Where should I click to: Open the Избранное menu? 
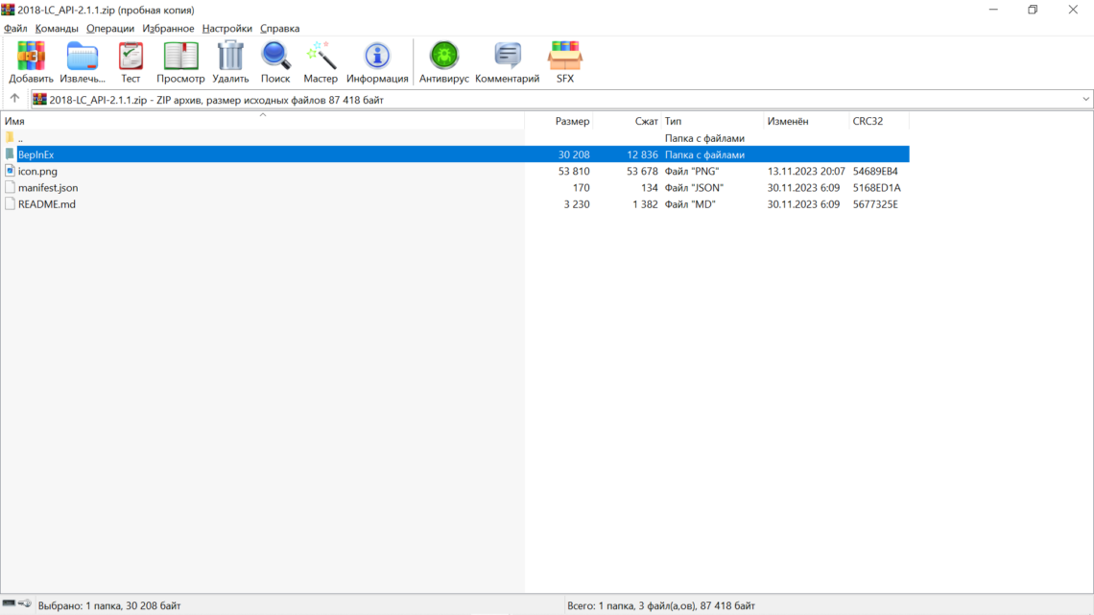point(168,29)
